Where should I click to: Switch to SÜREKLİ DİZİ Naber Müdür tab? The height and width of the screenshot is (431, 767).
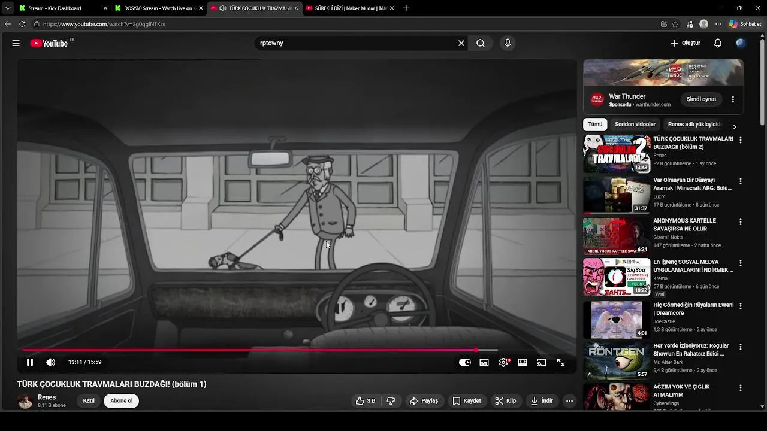point(350,8)
